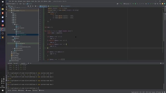Open terminal tabs dropdown arrow
Screen dimensions: 166x93
31,63
